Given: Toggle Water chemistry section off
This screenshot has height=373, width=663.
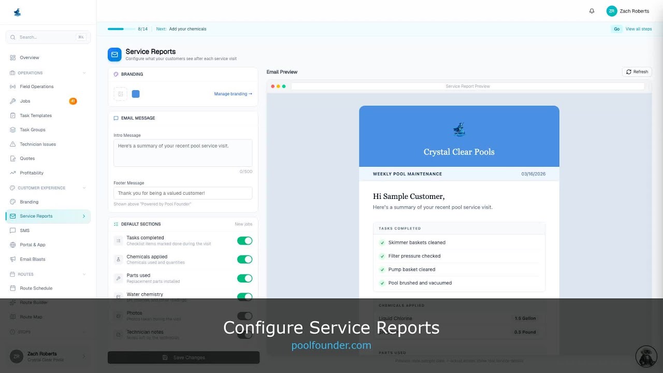Looking at the screenshot, I should point(245,297).
